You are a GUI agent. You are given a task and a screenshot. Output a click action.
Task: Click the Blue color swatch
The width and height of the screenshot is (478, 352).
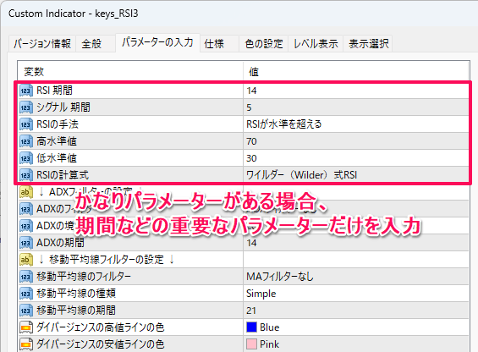click(x=251, y=327)
